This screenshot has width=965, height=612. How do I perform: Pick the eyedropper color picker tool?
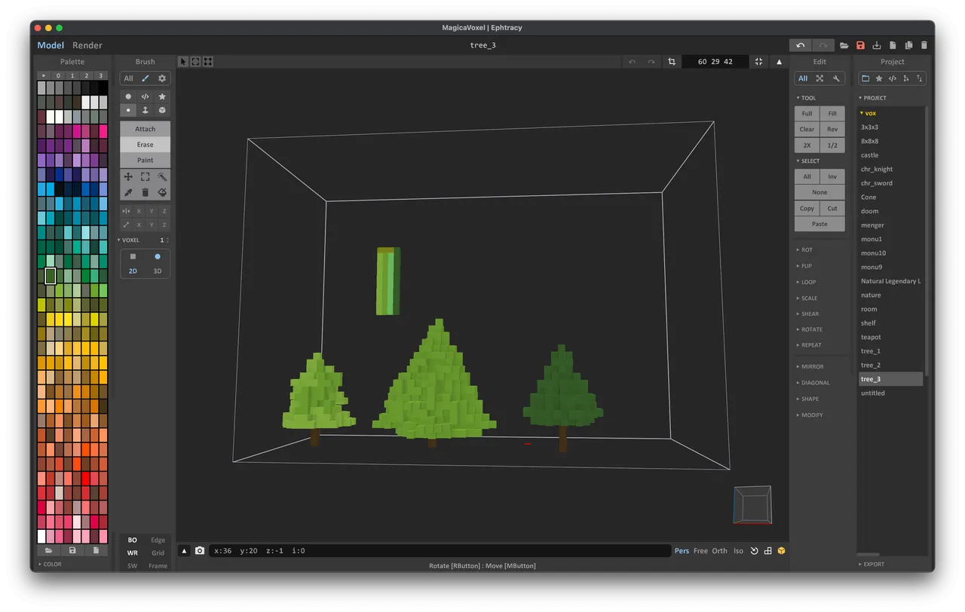point(128,193)
